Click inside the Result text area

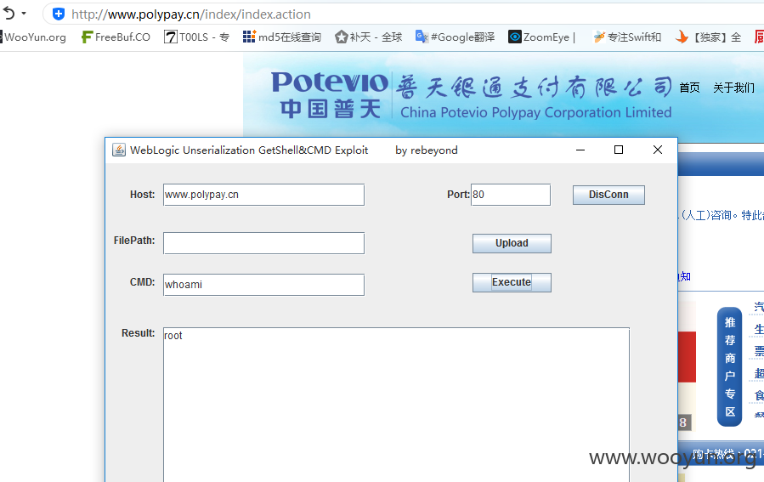[x=396, y=405]
